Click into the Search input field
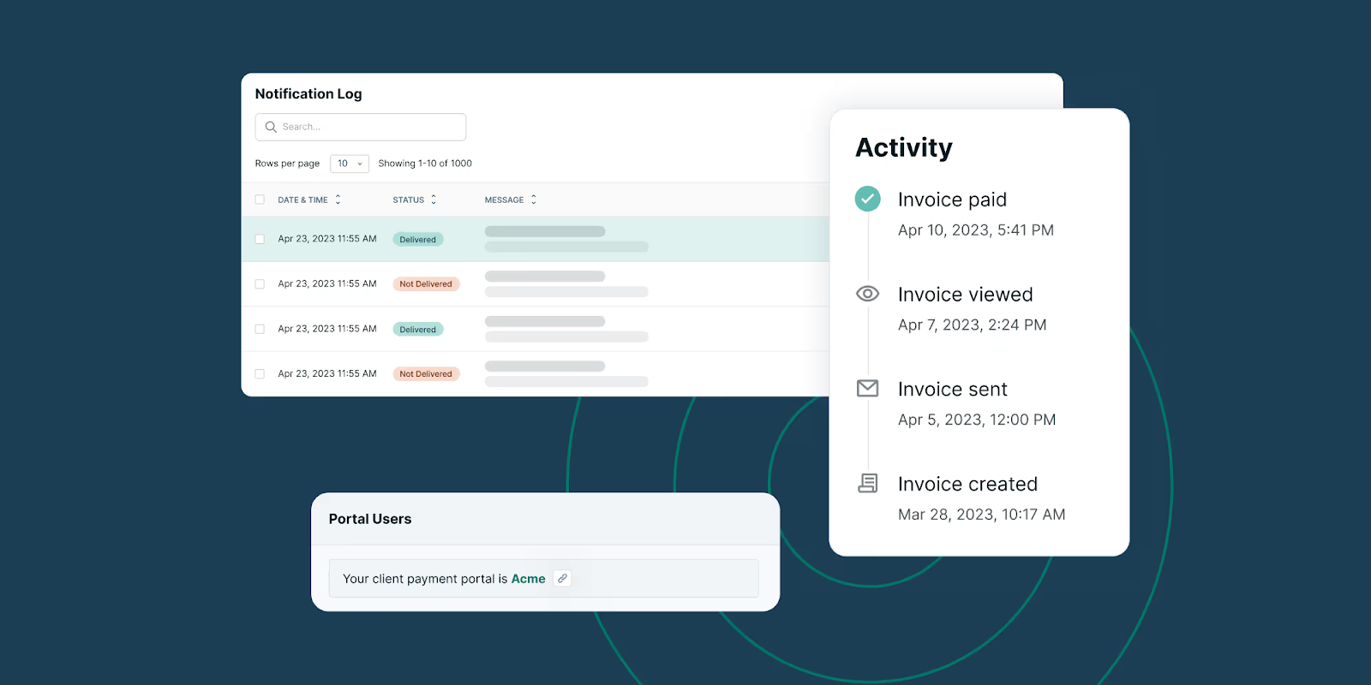1371x685 pixels. 361,127
